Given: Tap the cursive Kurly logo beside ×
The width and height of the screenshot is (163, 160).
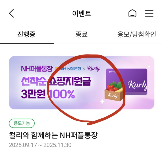Looking at the screenshot, I should point(93,69).
